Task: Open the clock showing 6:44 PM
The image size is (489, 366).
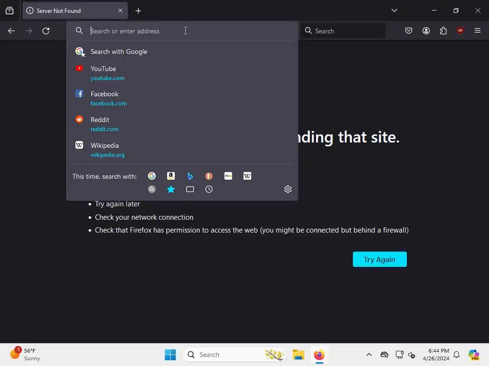Action: tap(436, 355)
